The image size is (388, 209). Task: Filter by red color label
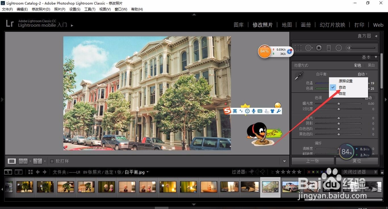click(309, 172)
